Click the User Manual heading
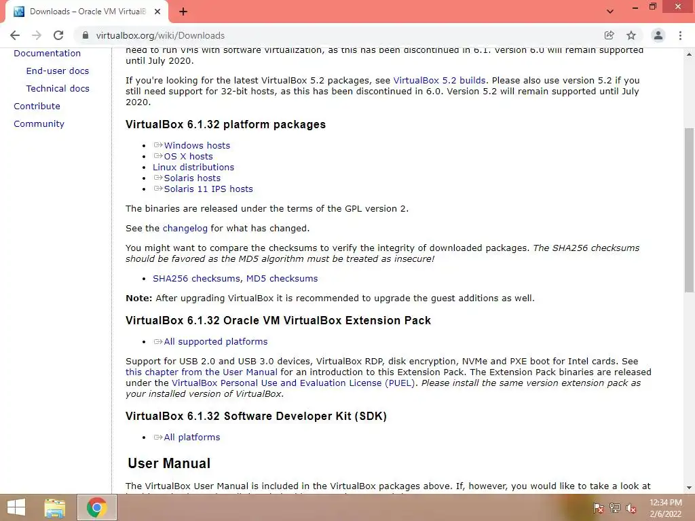This screenshot has height=521, width=695. point(169,463)
